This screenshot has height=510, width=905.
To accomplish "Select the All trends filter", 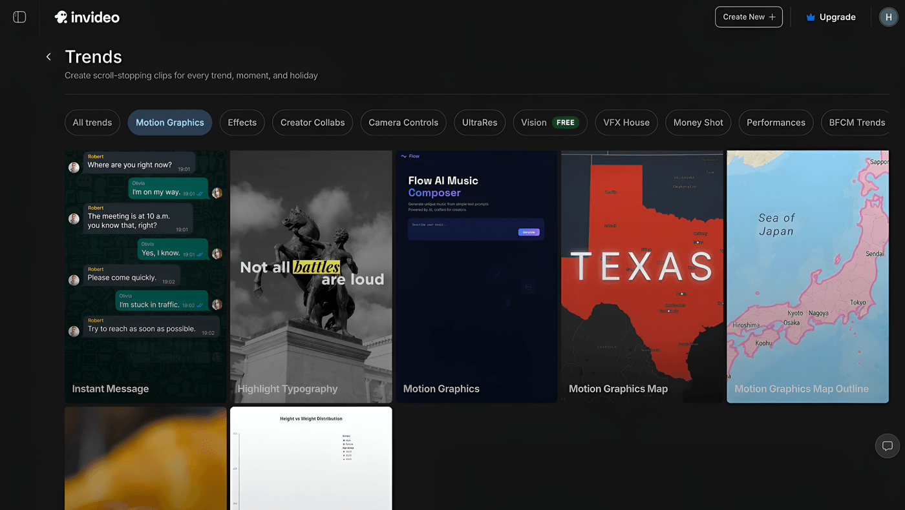I will point(92,123).
